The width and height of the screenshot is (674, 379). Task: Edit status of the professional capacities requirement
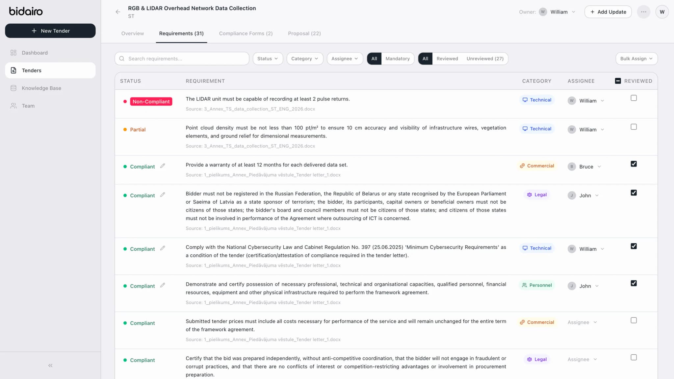tap(163, 286)
